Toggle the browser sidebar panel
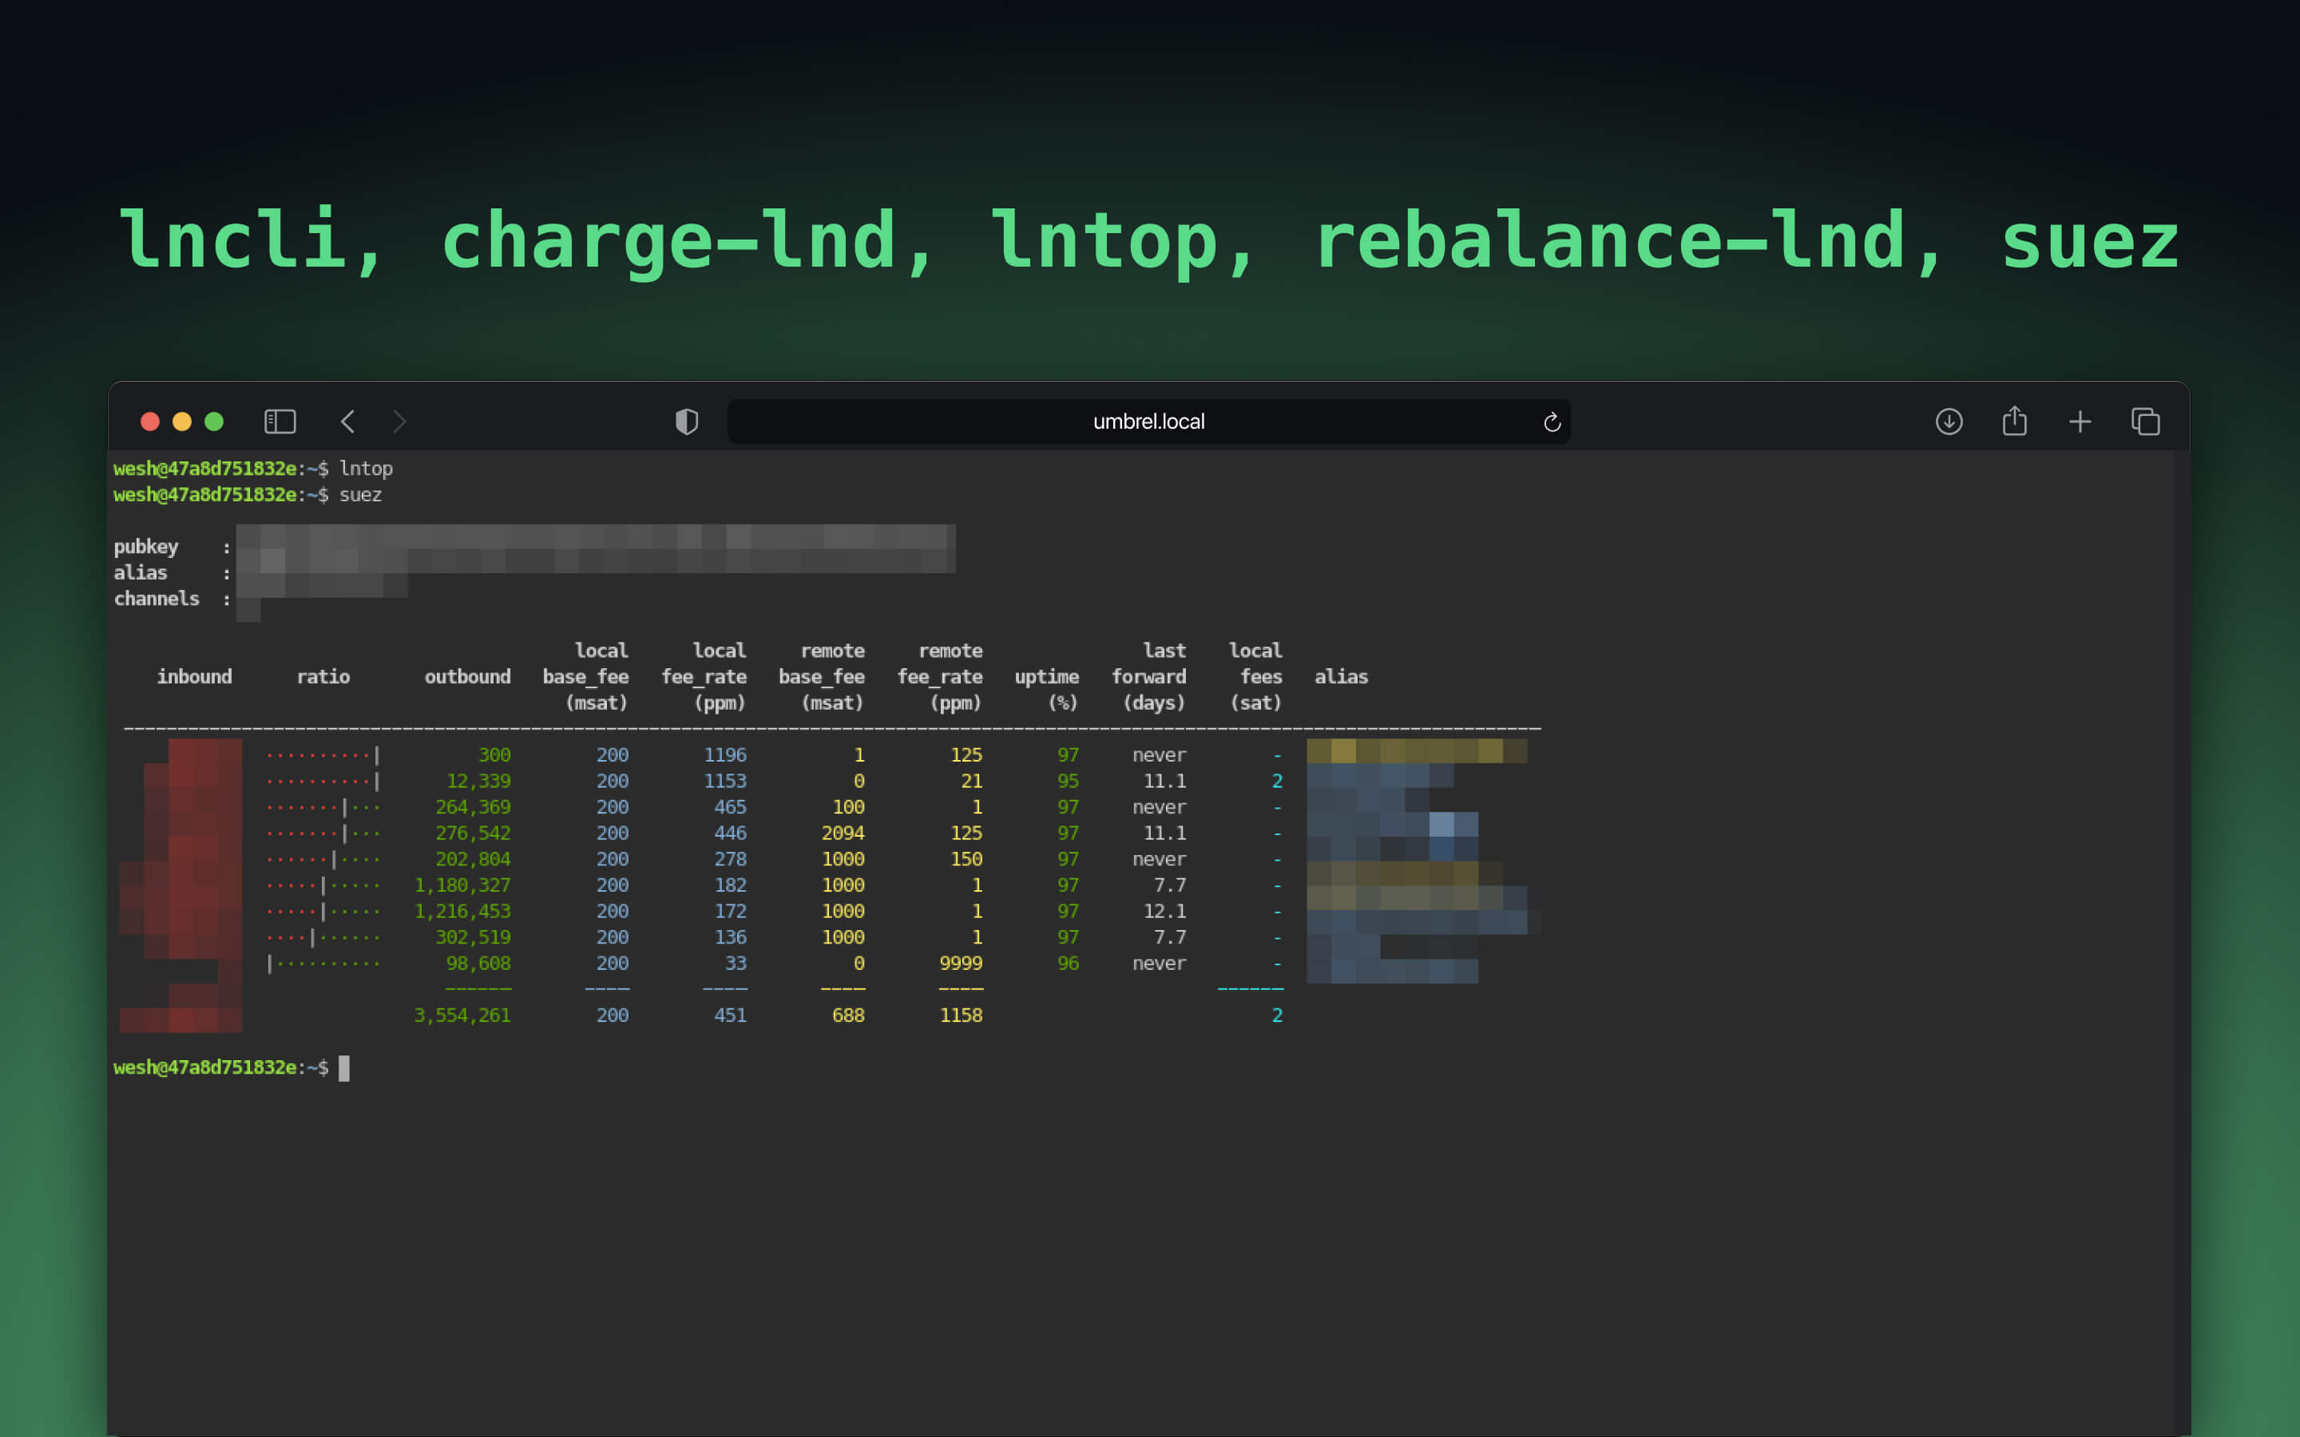Viewport: 2300px width, 1437px height. (280, 421)
